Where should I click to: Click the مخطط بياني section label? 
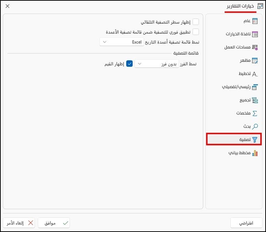pyautogui.click(x=239, y=153)
